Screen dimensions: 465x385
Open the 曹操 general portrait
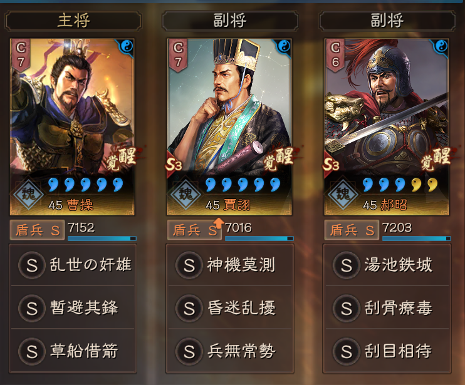pos(72,126)
